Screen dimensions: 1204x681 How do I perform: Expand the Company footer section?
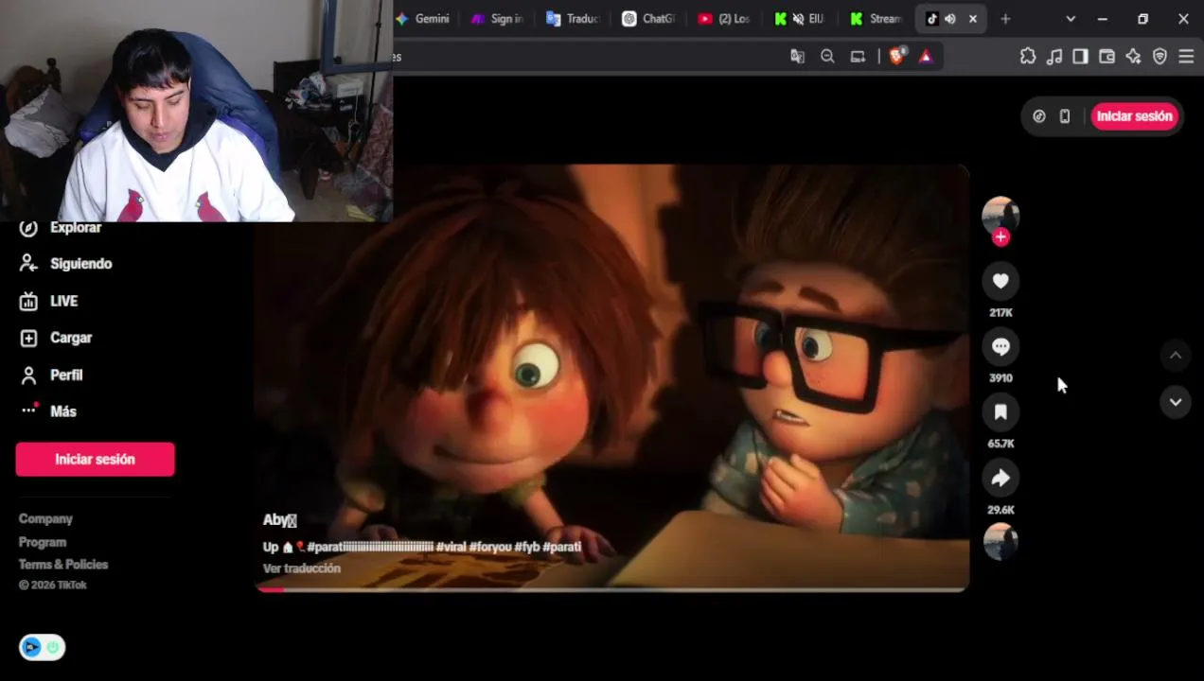click(45, 519)
